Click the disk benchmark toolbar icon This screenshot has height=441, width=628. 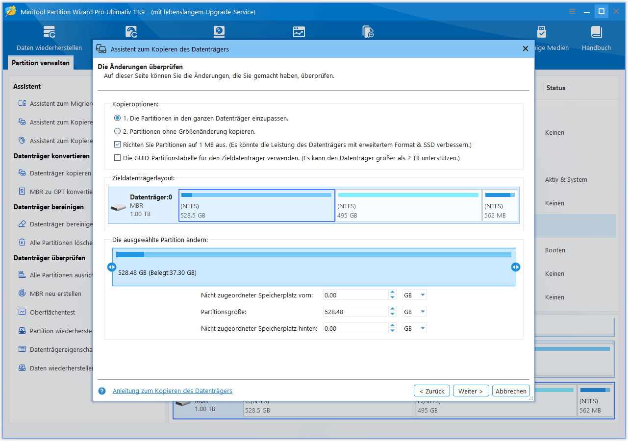pos(299,32)
